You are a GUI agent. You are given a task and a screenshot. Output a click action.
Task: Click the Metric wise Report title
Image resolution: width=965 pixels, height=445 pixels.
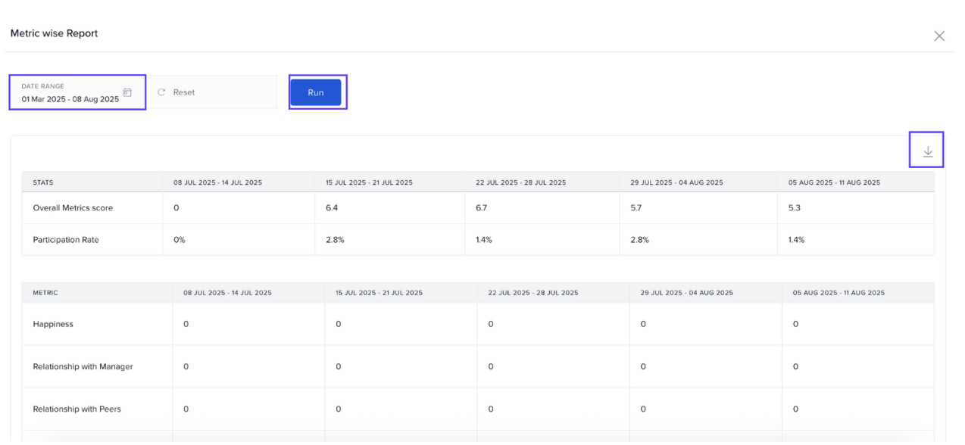pos(54,33)
